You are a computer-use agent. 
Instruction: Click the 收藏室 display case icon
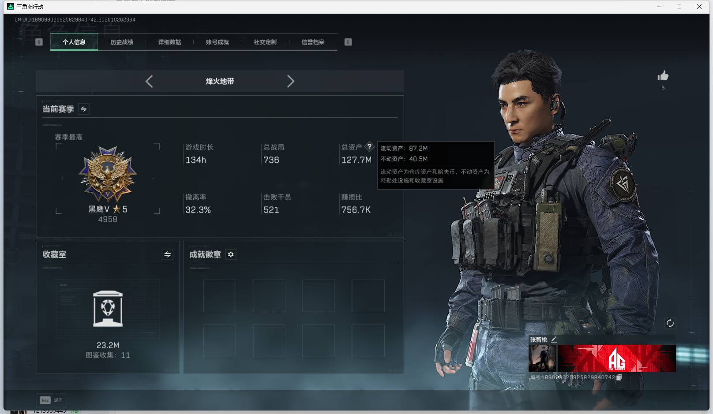[108, 309]
